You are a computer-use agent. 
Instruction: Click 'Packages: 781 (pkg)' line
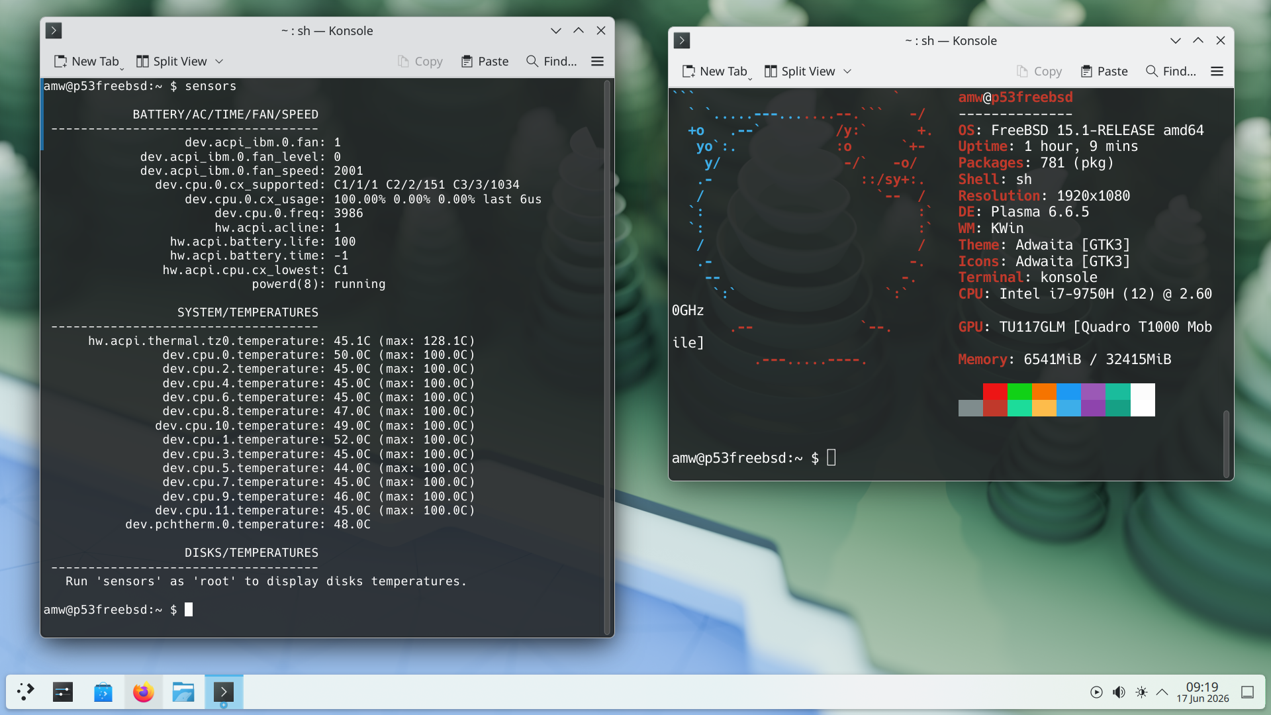[1036, 163]
